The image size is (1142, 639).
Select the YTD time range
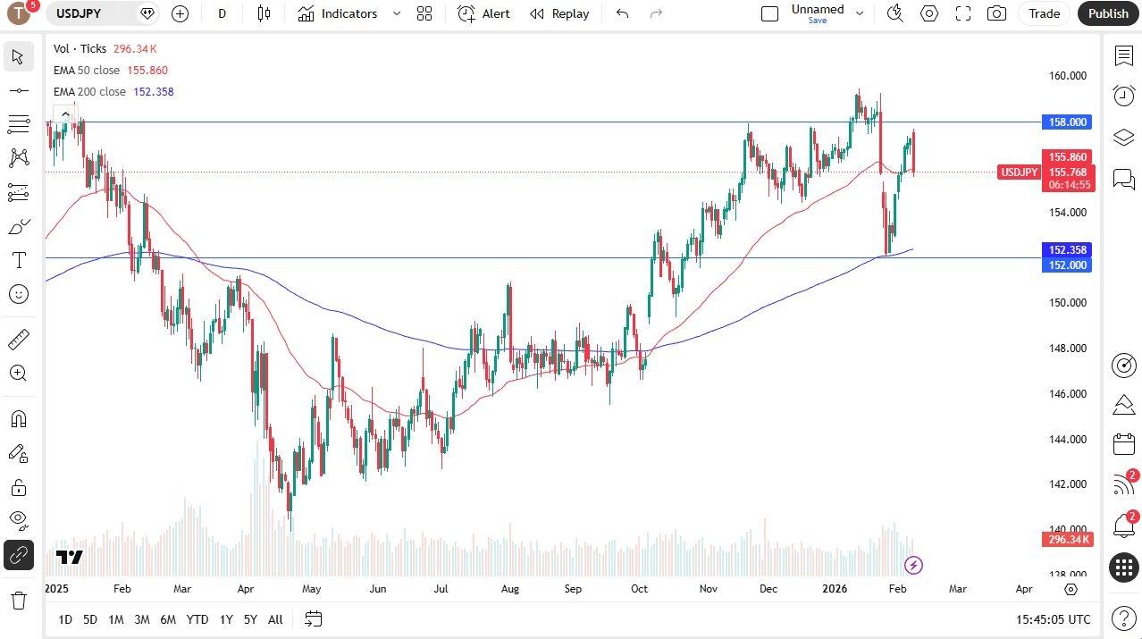197,619
